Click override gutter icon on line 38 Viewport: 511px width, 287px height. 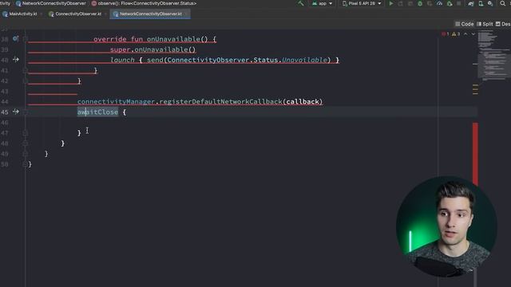[x=15, y=39]
